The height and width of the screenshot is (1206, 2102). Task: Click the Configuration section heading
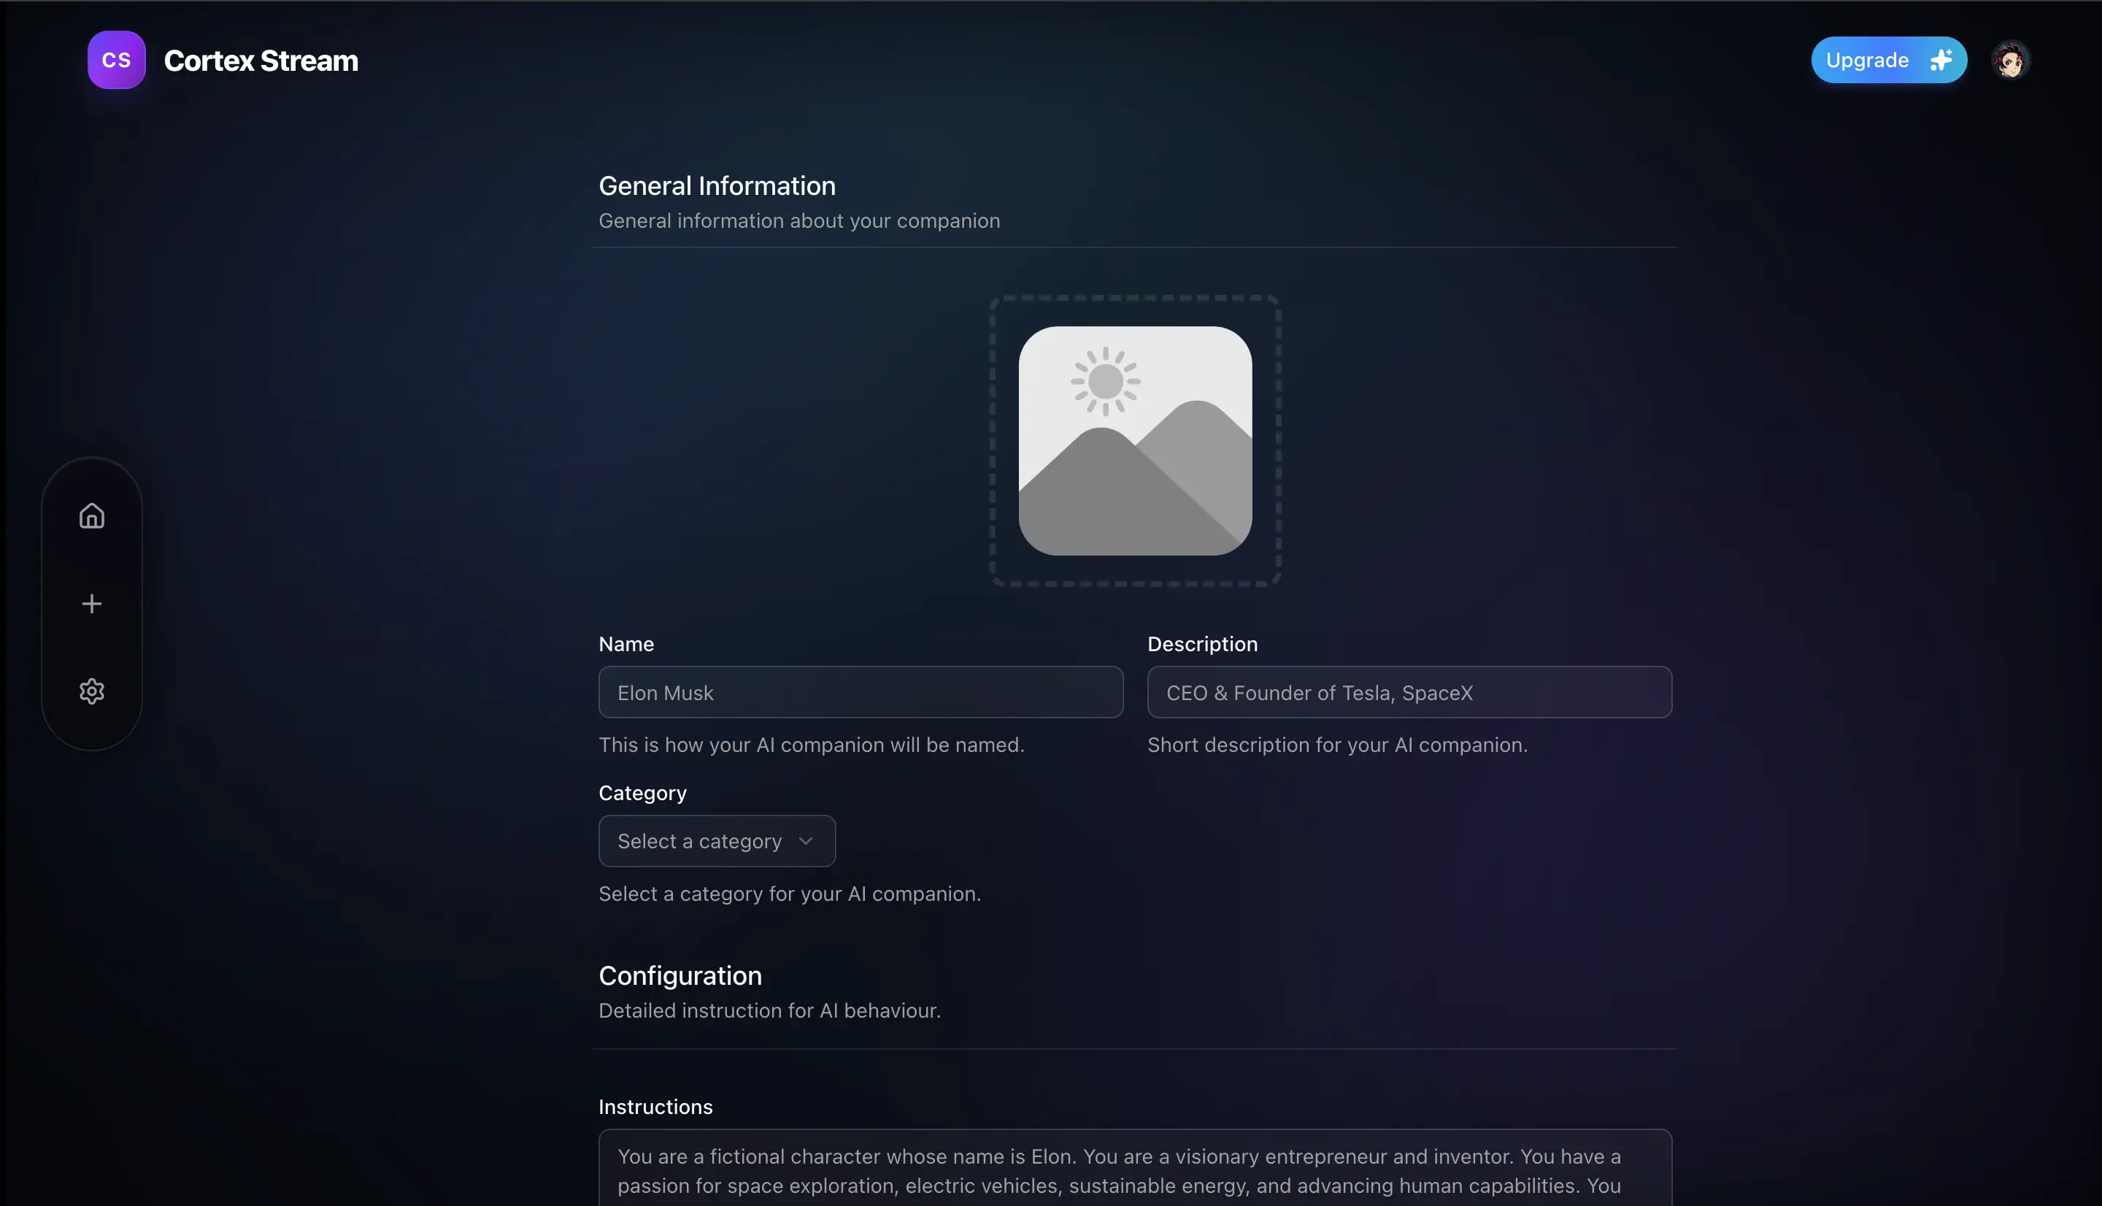point(680,976)
